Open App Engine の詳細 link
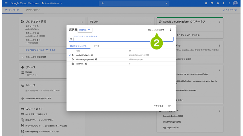Image resolution: width=243 pixels, height=136 pixels. pos(171,128)
